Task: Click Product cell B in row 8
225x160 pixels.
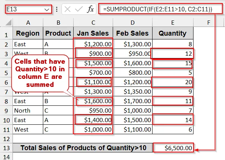Action: coord(58,101)
